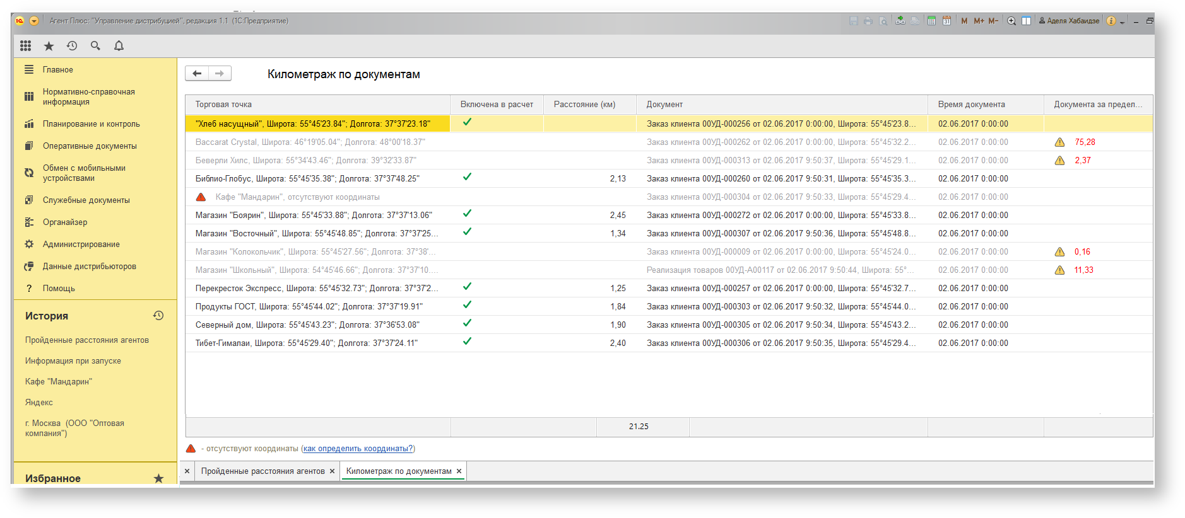Viewport: 1185px width, 518px height.
Task: Open notifications bell icon
Action: (x=119, y=45)
